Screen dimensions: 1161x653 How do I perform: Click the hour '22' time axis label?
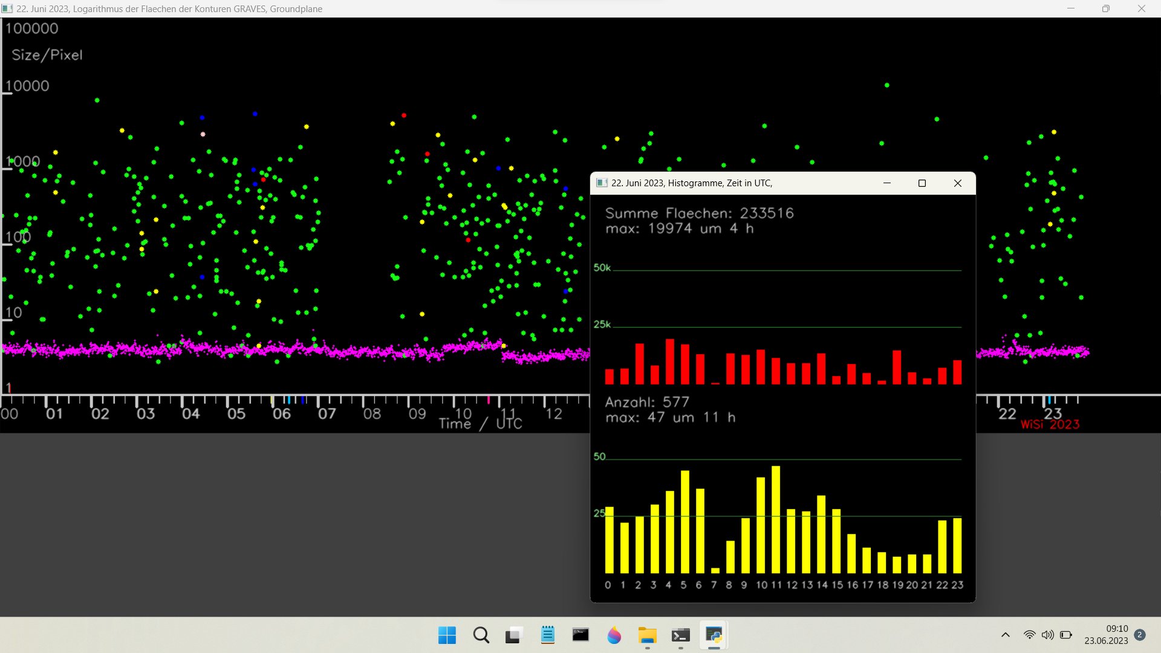coord(1007,414)
